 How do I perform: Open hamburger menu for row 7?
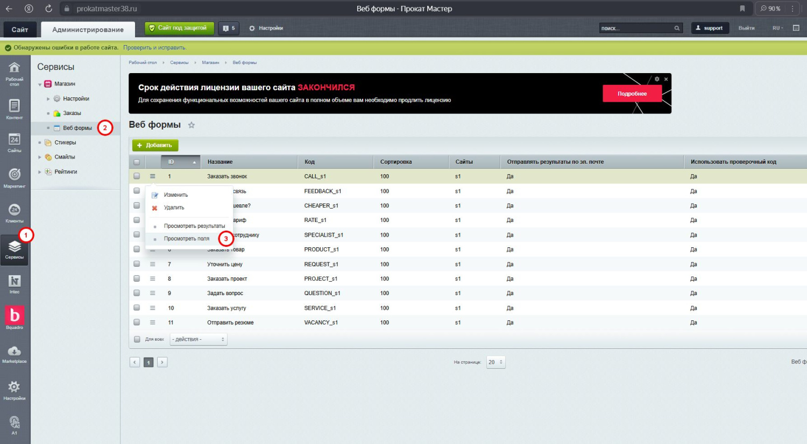(x=153, y=264)
